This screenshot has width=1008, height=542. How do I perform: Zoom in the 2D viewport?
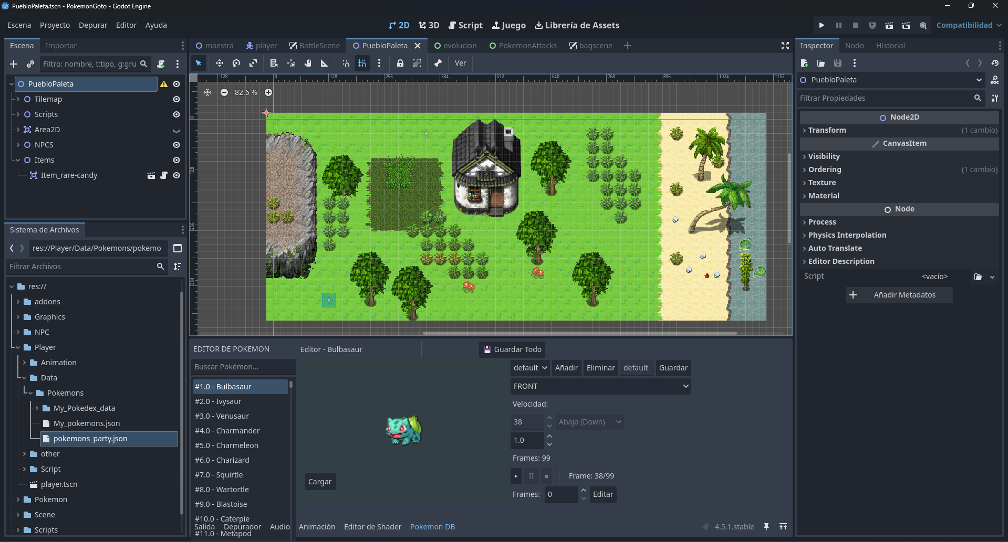268,92
